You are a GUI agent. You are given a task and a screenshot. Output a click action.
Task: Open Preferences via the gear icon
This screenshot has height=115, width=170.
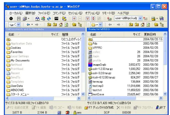[11, 19]
